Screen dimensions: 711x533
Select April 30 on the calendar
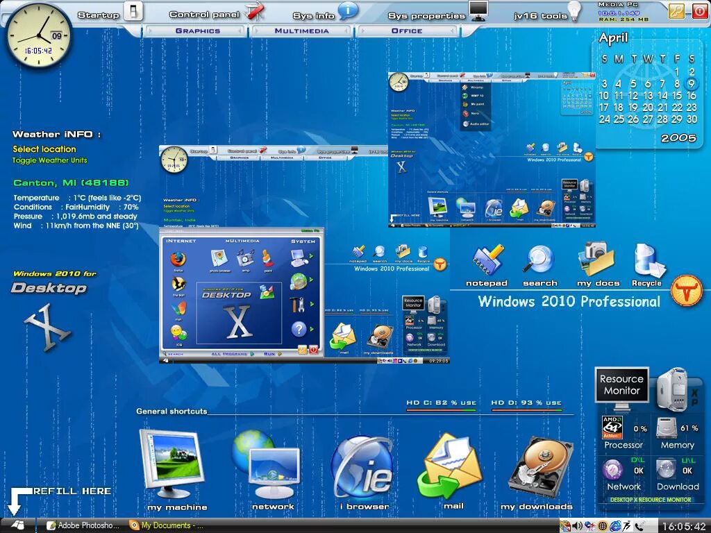[x=692, y=119]
